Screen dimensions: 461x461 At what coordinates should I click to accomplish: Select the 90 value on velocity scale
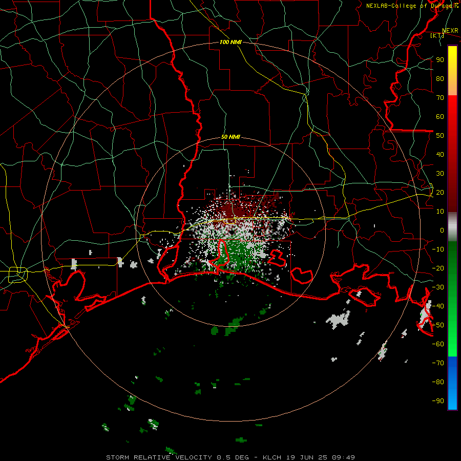click(x=440, y=60)
